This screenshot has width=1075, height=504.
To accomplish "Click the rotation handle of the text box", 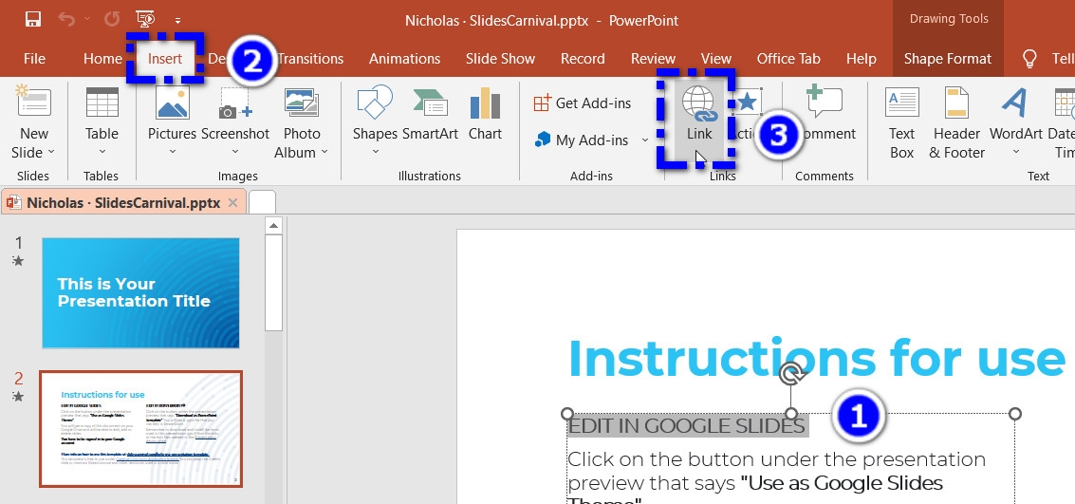I will (791, 374).
